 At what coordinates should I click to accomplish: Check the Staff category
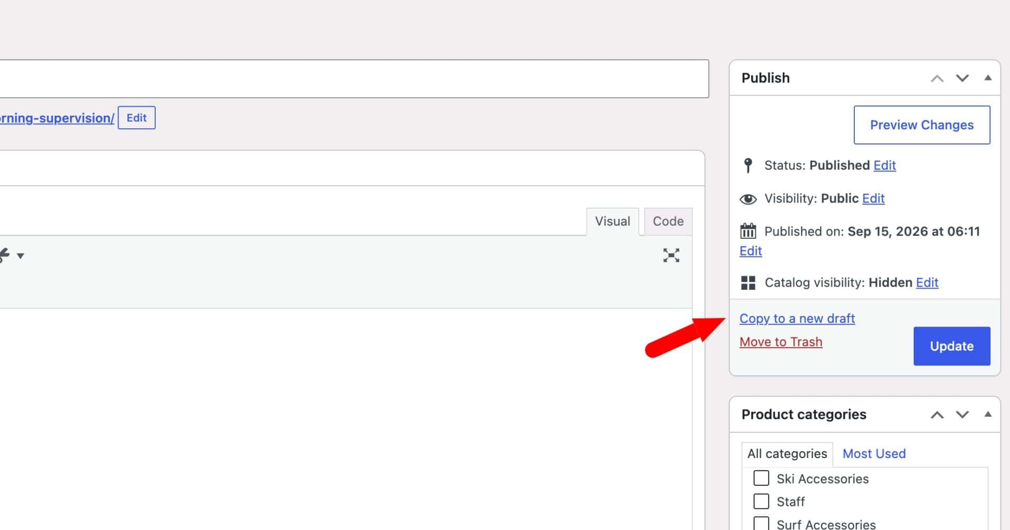tap(761, 501)
